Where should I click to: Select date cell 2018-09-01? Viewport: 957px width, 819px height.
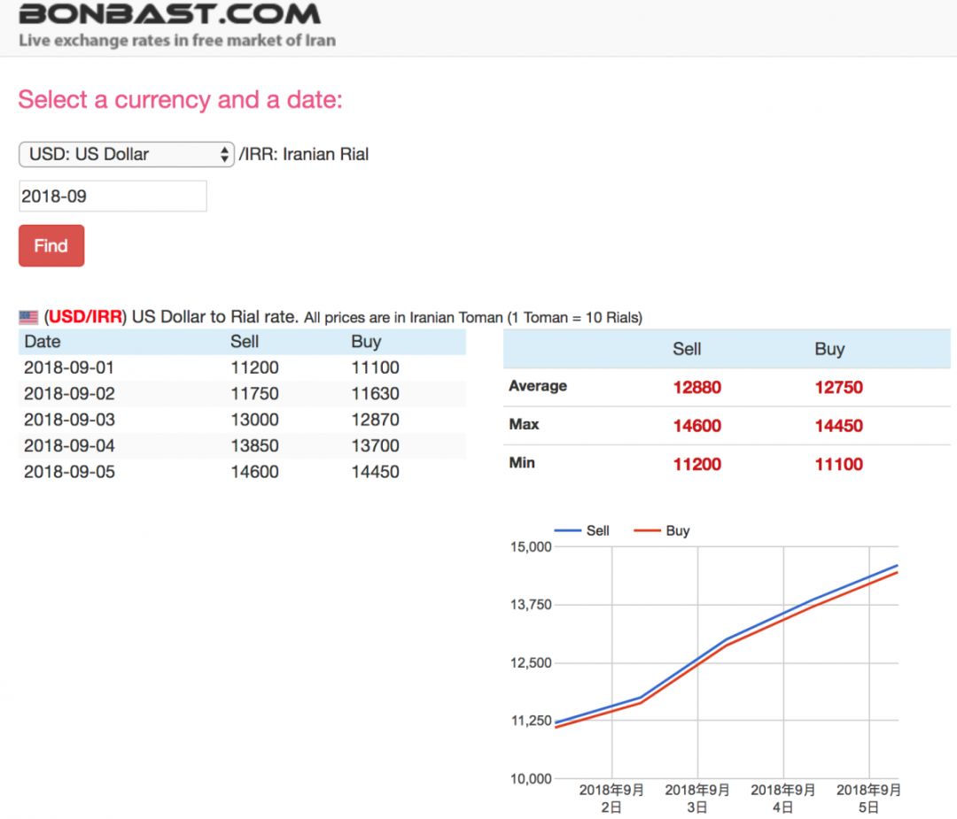69,367
